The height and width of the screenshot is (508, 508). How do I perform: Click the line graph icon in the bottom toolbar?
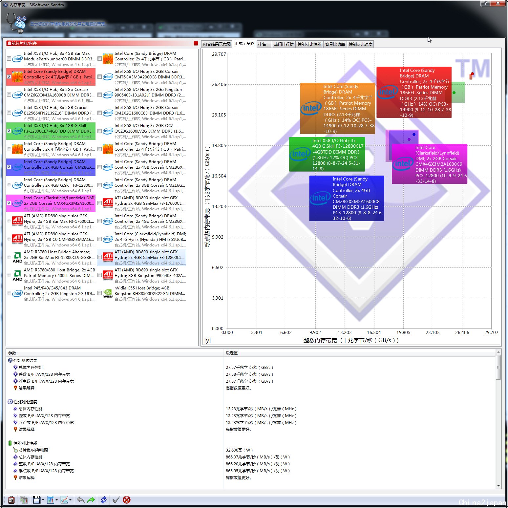[64, 500]
